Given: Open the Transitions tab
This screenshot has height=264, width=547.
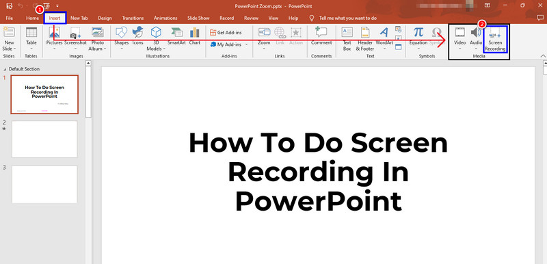Looking at the screenshot, I should click(133, 18).
